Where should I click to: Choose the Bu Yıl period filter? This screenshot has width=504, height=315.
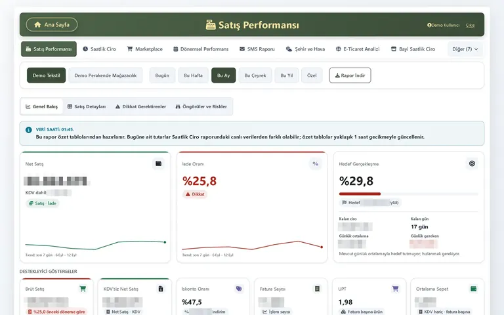(286, 75)
